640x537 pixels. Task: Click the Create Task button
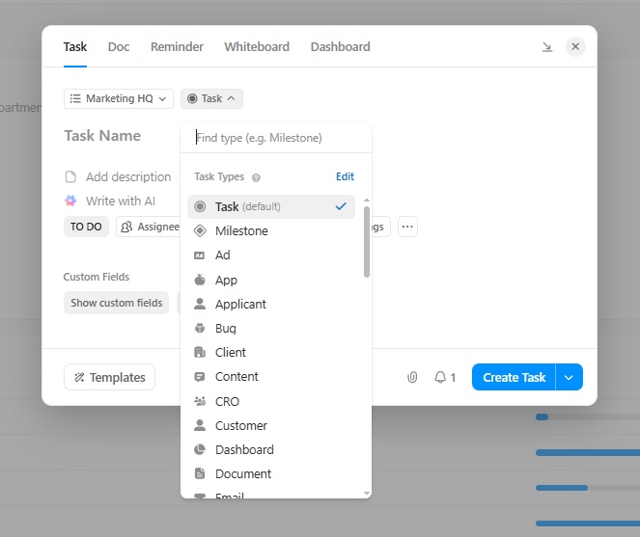pyautogui.click(x=514, y=377)
